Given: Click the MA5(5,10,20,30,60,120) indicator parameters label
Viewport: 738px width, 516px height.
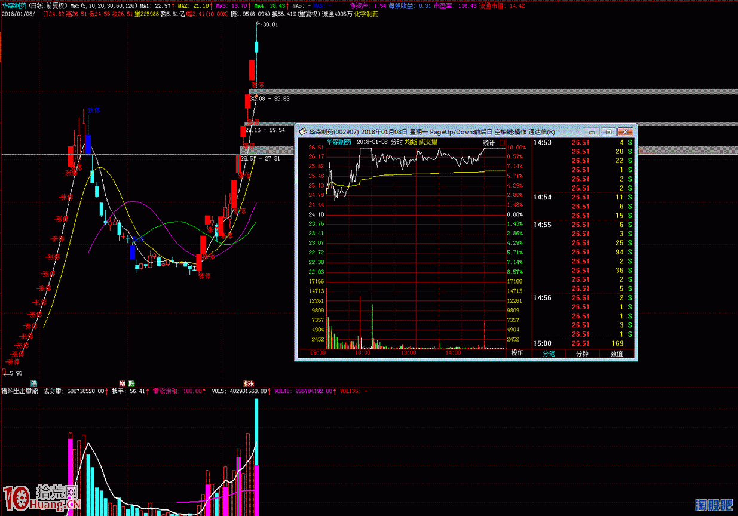Looking at the screenshot, I should pyautogui.click(x=104, y=5).
